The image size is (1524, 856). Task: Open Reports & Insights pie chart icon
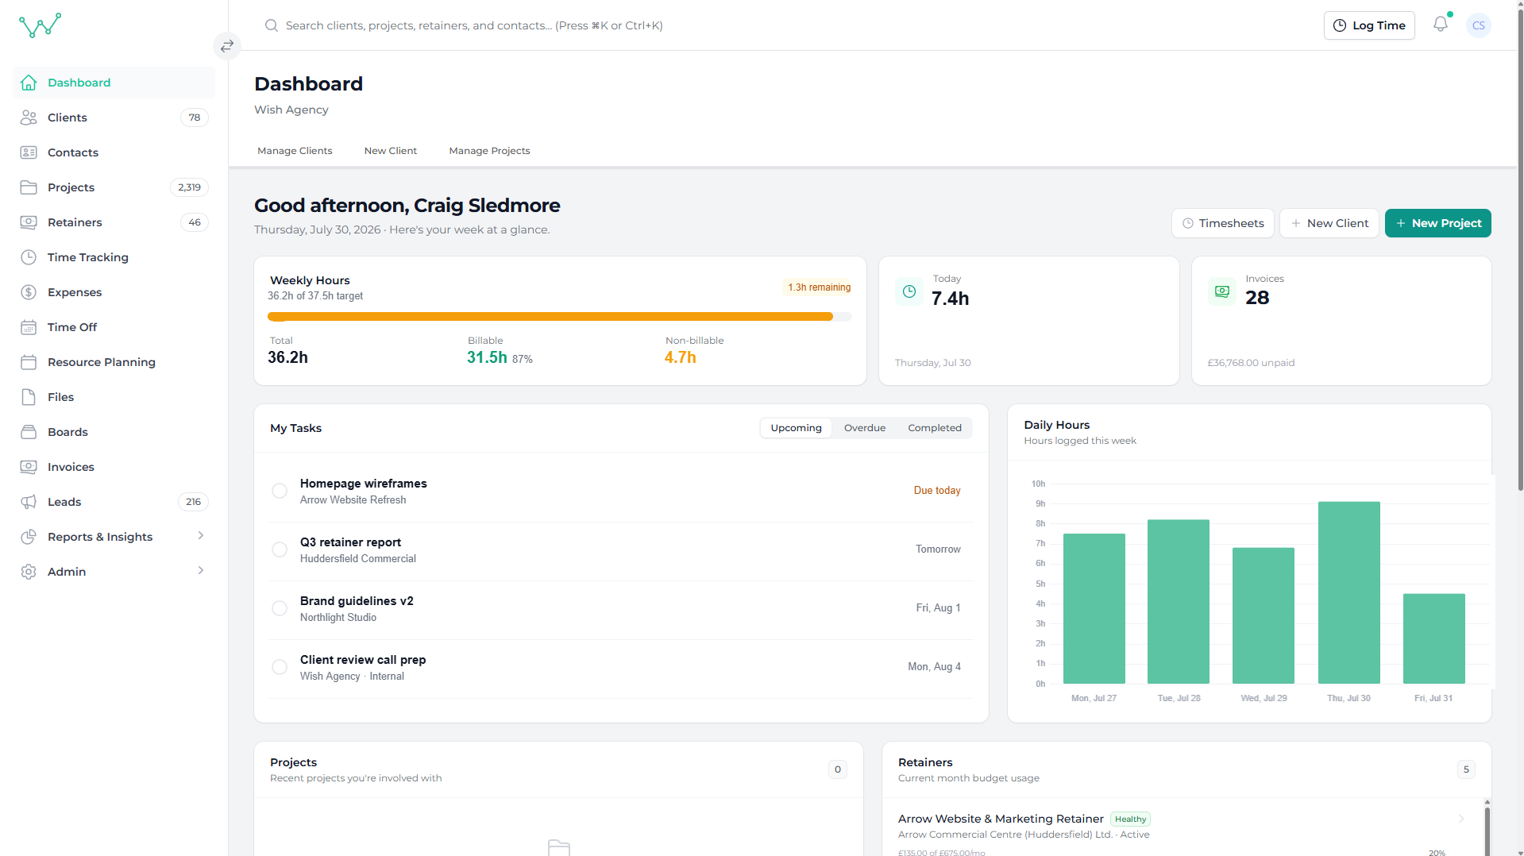click(29, 537)
